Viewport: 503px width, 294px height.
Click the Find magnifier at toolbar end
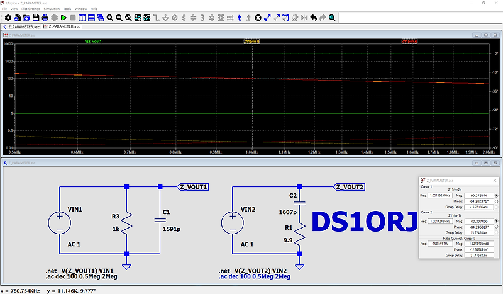click(332, 18)
